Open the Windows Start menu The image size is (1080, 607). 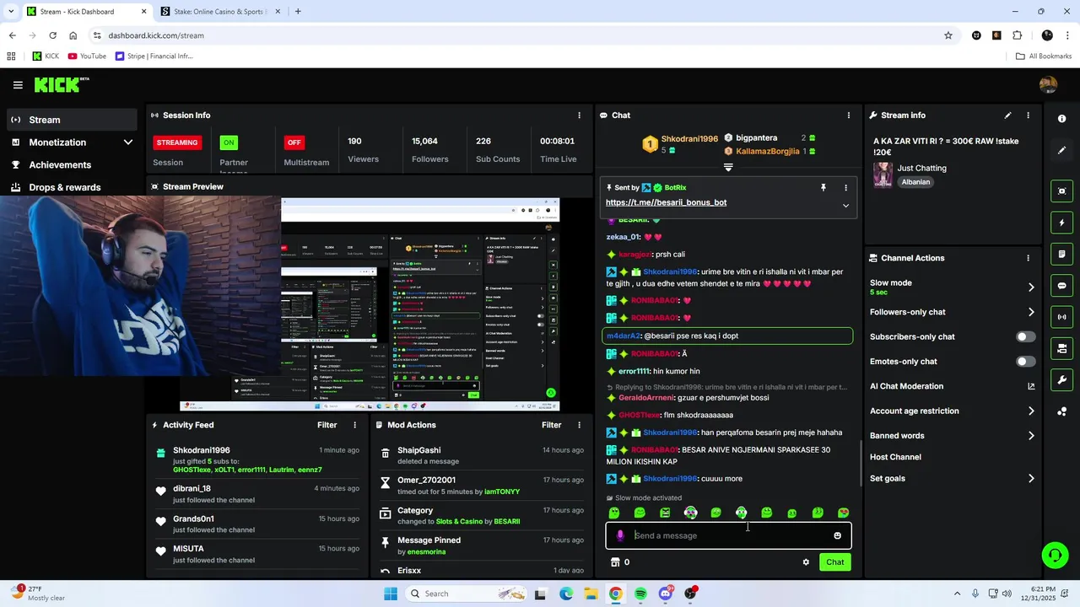[x=390, y=594]
